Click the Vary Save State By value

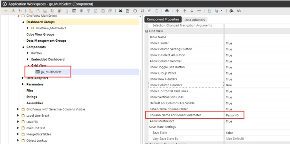235,139
